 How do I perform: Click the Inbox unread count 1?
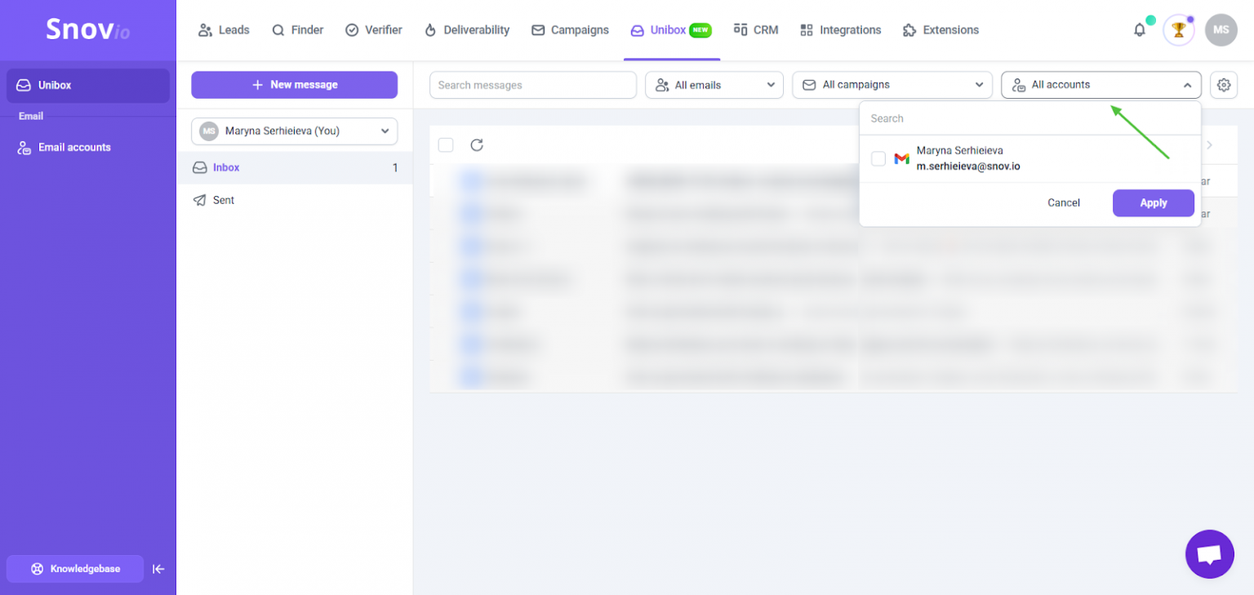coord(395,167)
